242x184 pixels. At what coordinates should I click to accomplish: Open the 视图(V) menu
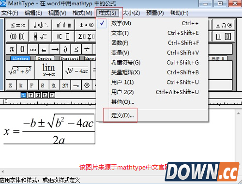(57, 13)
